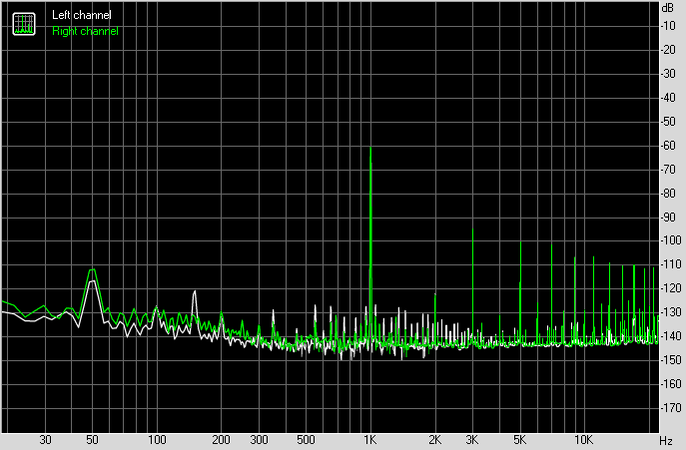Screen dimensions: 686x450
Task: Select the Left channel legend label
Action: [x=81, y=15]
